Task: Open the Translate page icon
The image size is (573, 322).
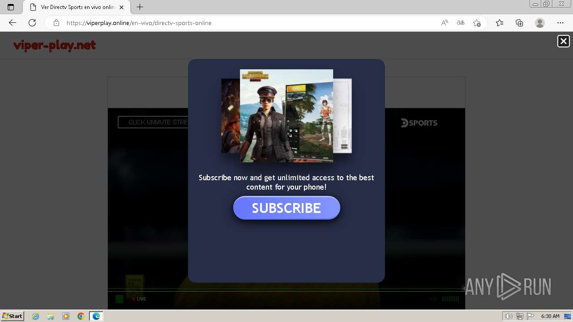Action: click(461, 23)
